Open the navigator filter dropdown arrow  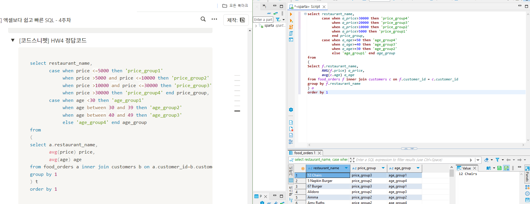pyautogui.click(x=283, y=20)
